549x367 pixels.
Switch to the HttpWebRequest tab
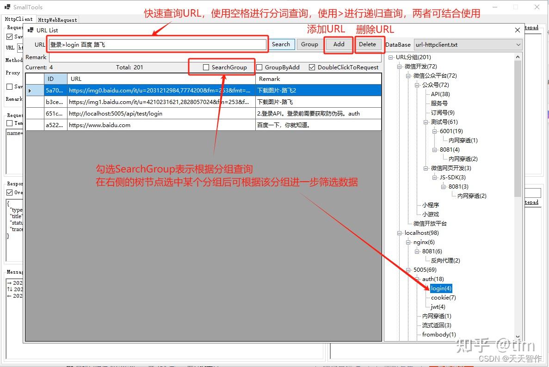(56, 19)
